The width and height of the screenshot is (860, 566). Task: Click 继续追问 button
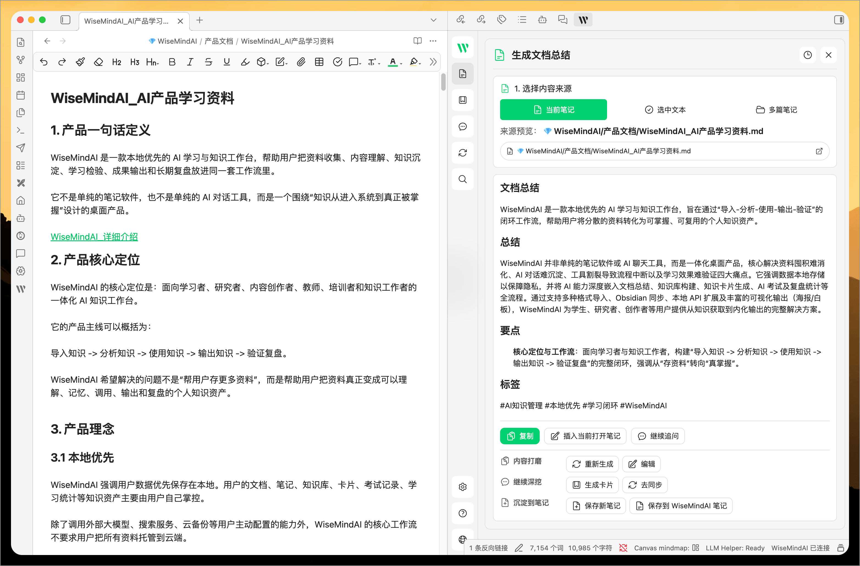click(x=658, y=436)
